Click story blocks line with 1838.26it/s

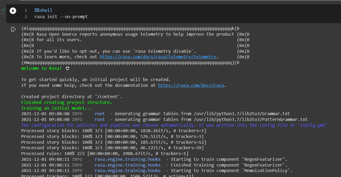pyautogui.click(x=114, y=131)
